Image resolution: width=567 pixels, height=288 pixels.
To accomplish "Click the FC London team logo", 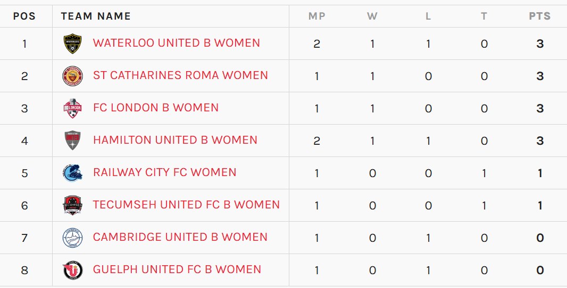I will (x=72, y=108).
